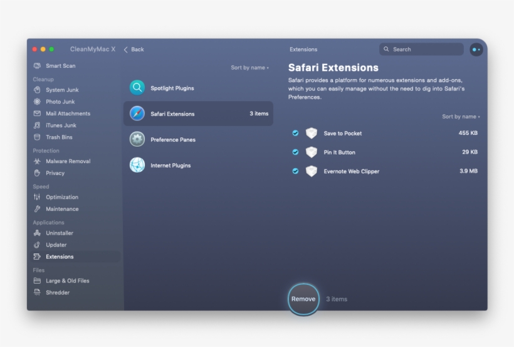The height and width of the screenshot is (347, 514).
Task: Click into the Search field
Action: [x=421, y=49]
